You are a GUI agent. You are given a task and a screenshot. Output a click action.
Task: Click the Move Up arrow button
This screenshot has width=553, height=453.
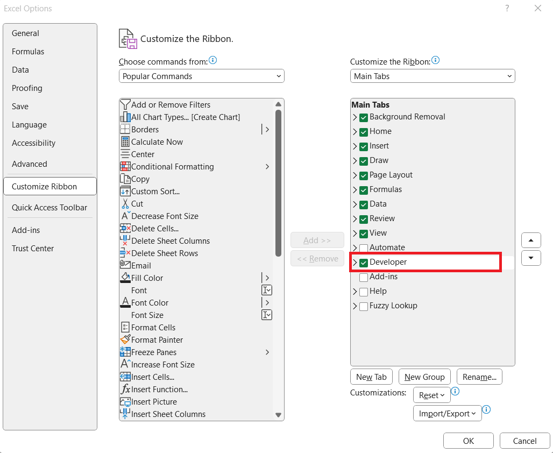click(531, 240)
